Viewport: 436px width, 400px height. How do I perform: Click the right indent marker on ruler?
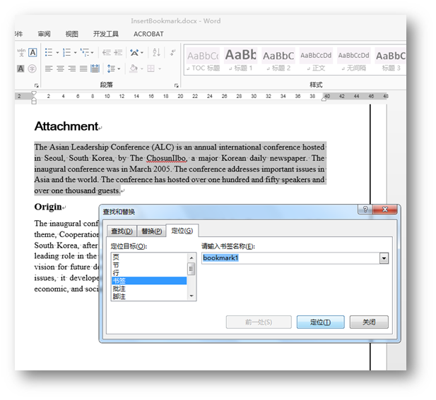pyautogui.click(x=324, y=98)
